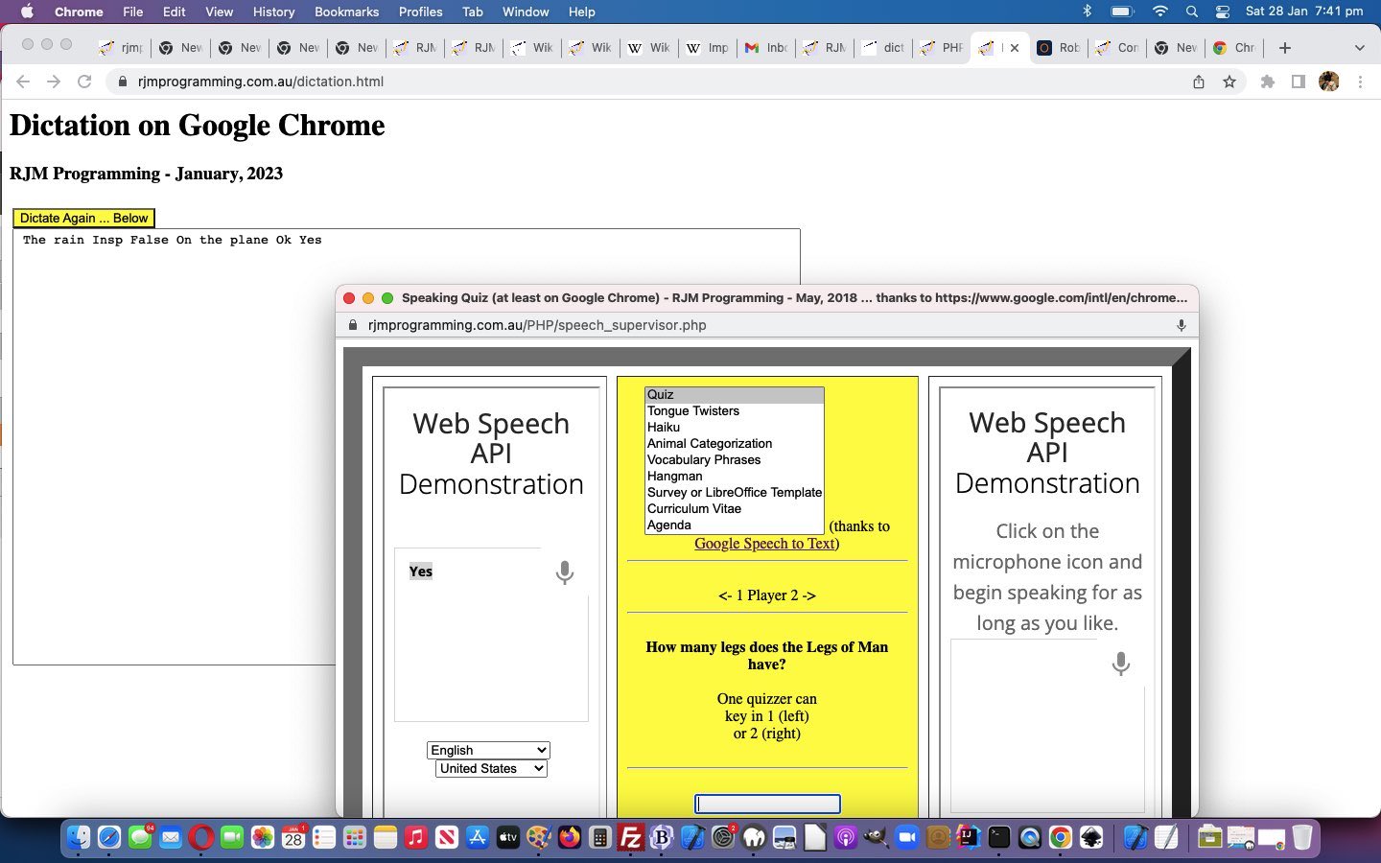Go back in Chrome history
The height and width of the screenshot is (863, 1381).
tap(23, 82)
